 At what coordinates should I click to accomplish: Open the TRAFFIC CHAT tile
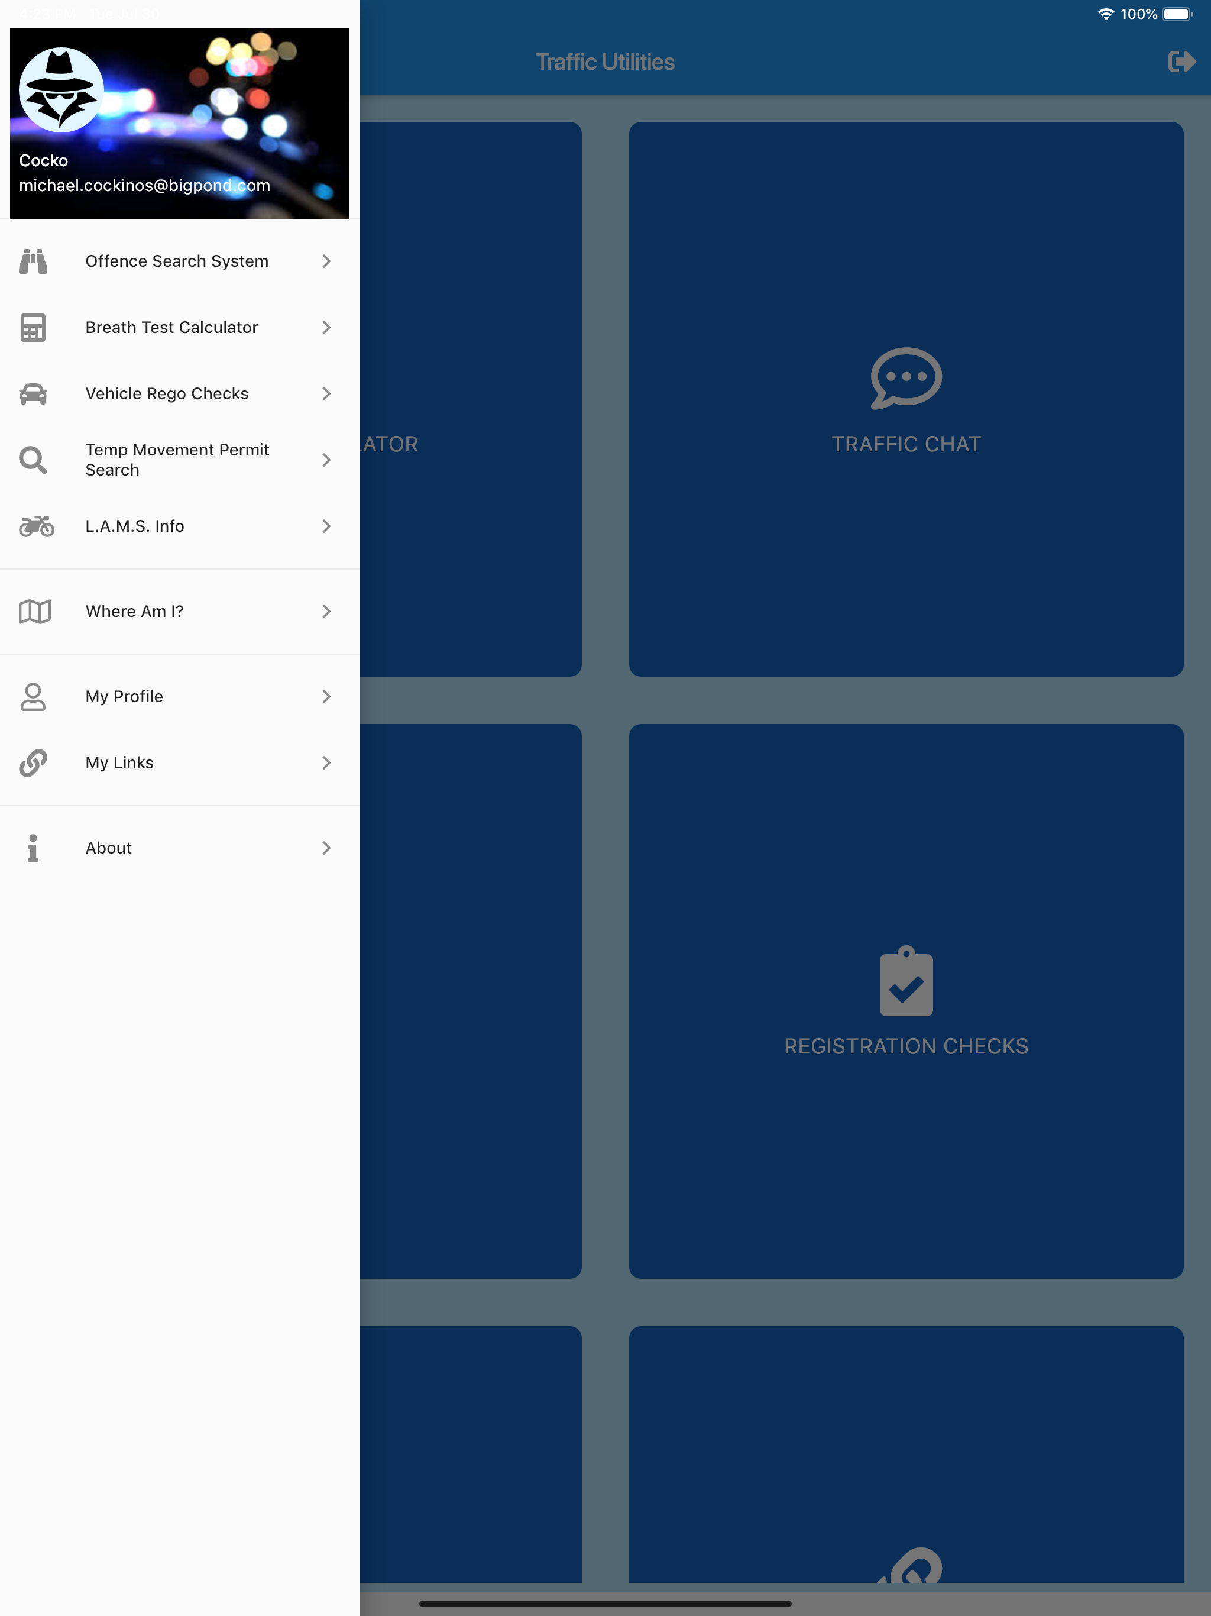[x=906, y=399]
